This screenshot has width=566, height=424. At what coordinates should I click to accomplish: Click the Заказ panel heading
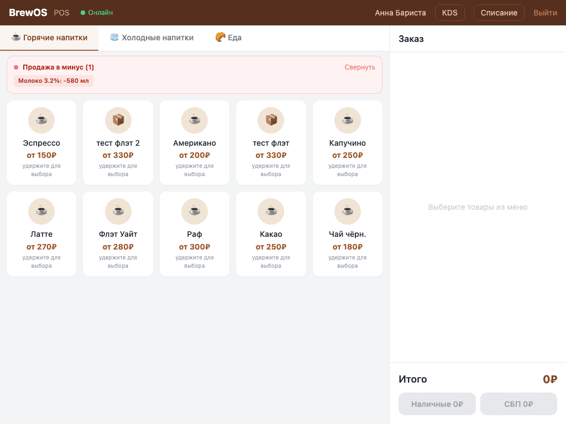(x=411, y=39)
